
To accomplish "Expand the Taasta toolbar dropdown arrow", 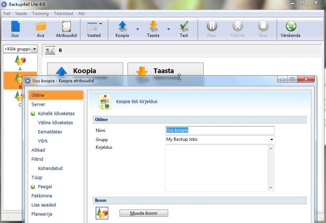I will coord(168,29).
